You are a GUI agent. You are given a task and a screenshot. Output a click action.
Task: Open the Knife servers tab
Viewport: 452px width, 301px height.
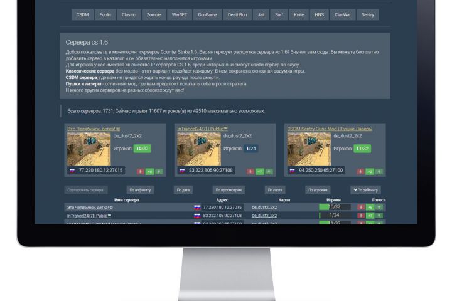coord(299,14)
